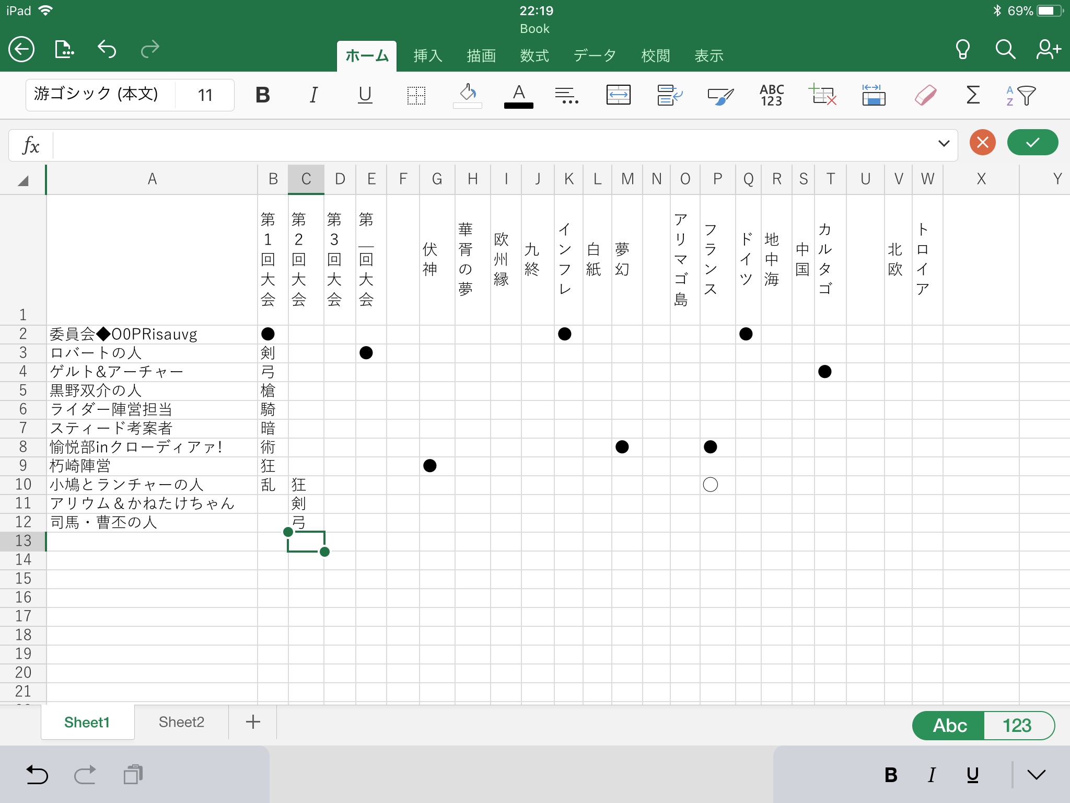1070x803 pixels.
Task: Switch to the 挿入 tab
Action: (x=428, y=55)
